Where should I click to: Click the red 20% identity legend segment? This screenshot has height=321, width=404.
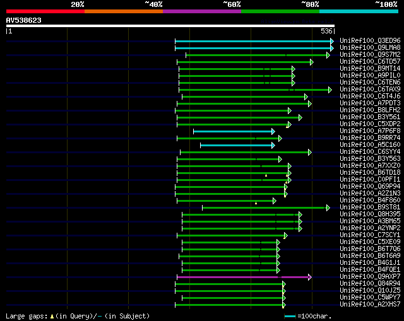[45, 11]
